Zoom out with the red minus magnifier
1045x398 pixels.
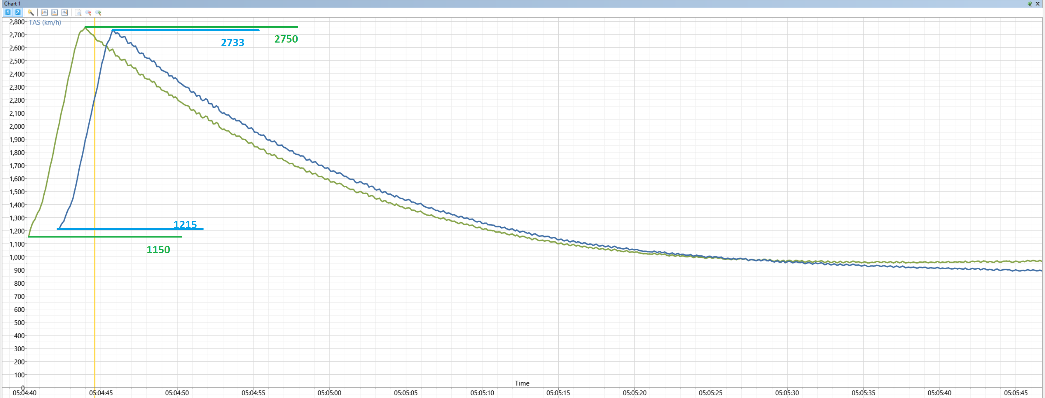coord(88,13)
